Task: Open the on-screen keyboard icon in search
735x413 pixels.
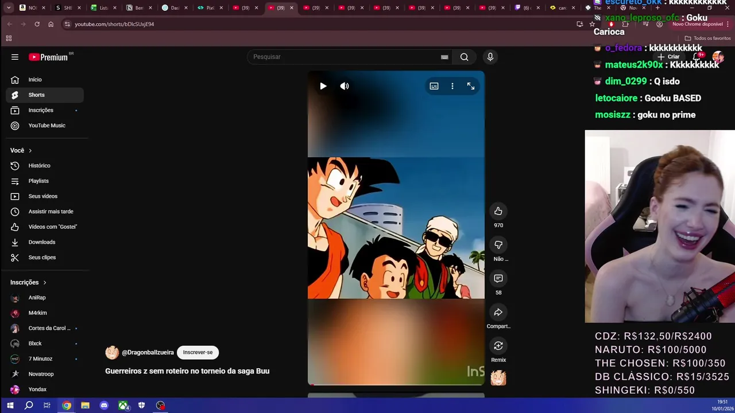Action: pos(444,57)
